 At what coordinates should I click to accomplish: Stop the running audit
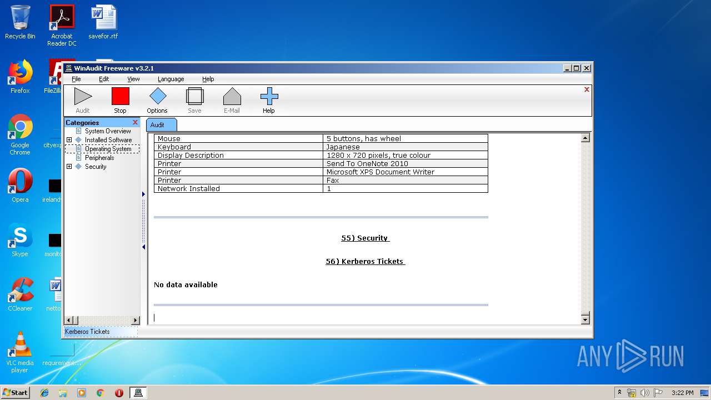[x=120, y=100]
